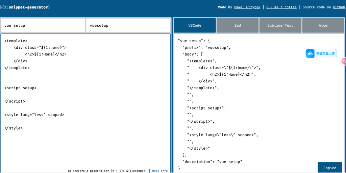Open the GitHub source code link
346x173 pixels.
[339, 7]
